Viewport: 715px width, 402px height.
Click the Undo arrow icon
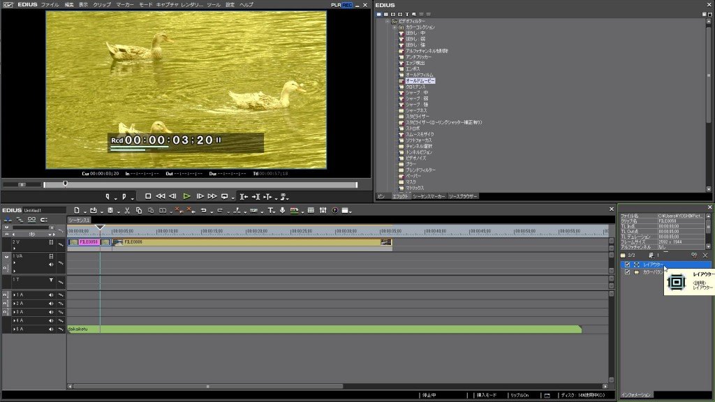tap(203, 210)
